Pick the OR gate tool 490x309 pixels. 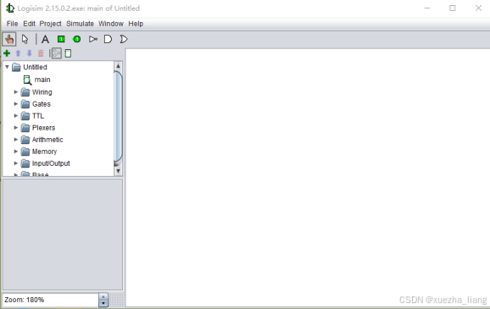pos(124,39)
